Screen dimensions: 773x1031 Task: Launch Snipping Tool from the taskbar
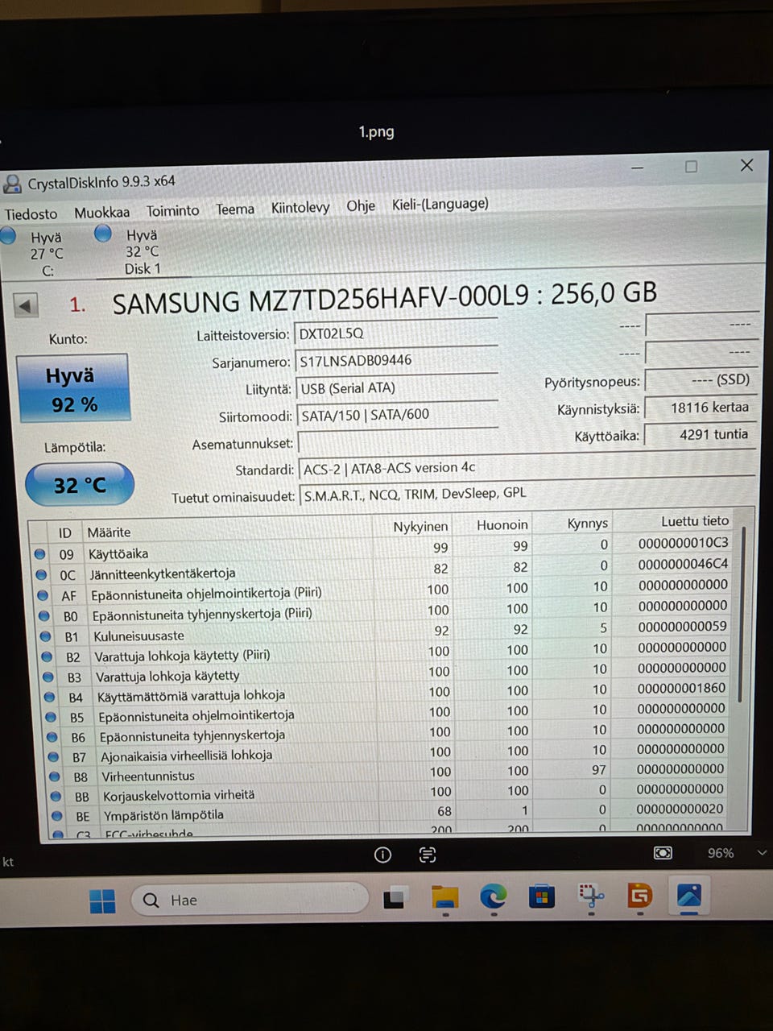point(591,896)
